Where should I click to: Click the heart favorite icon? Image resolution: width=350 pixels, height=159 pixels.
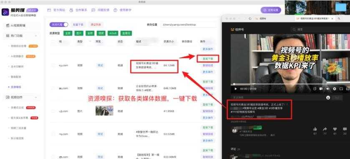pos(335,129)
